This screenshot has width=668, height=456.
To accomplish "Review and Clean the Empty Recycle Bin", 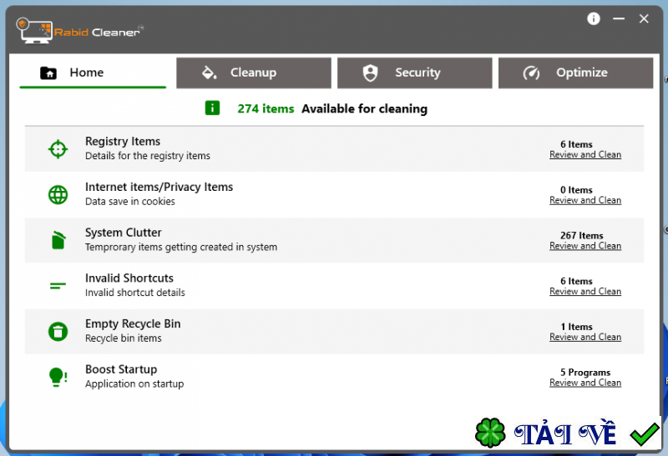I will click(x=585, y=338).
